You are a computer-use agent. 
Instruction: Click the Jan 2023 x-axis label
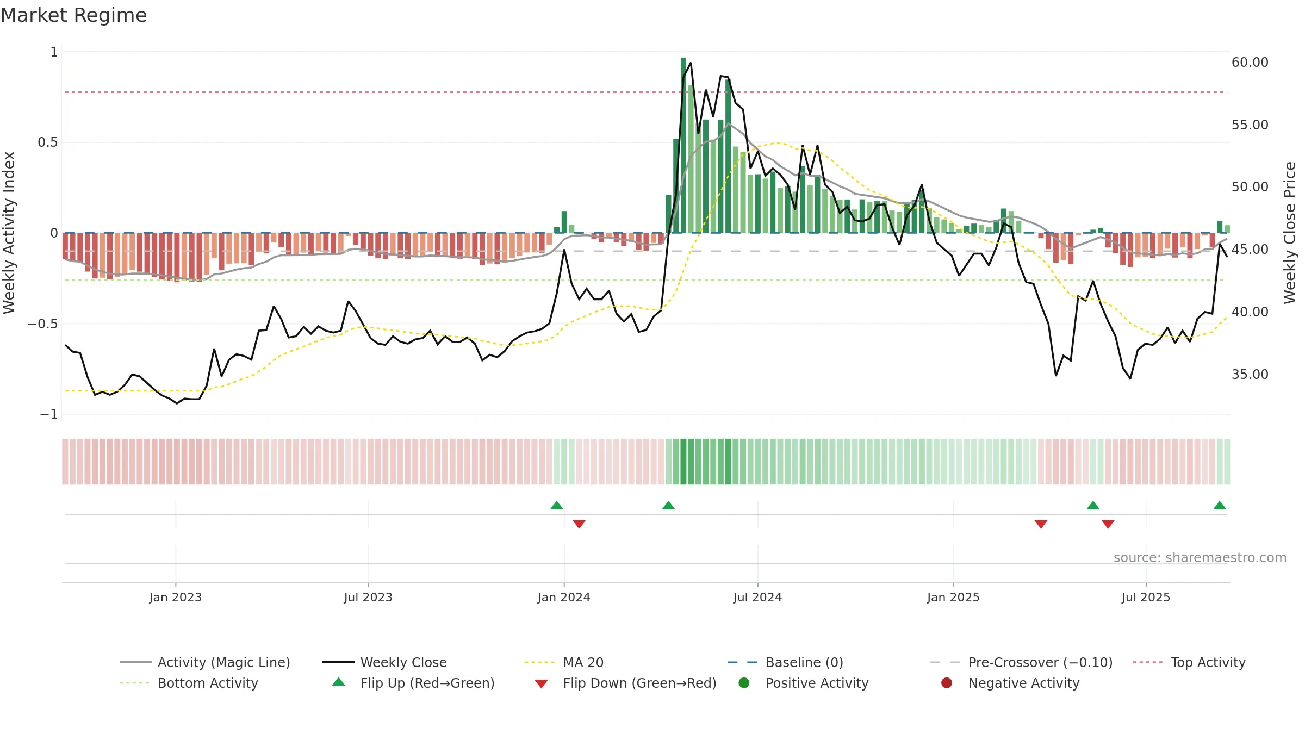tap(176, 597)
